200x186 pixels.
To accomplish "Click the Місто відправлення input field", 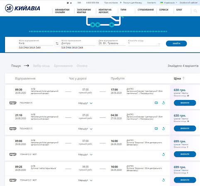I will coord(36,43).
